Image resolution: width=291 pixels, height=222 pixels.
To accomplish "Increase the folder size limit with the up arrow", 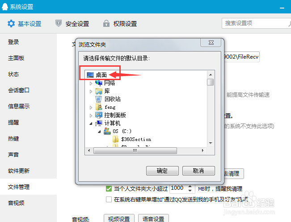I will (190, 186).
